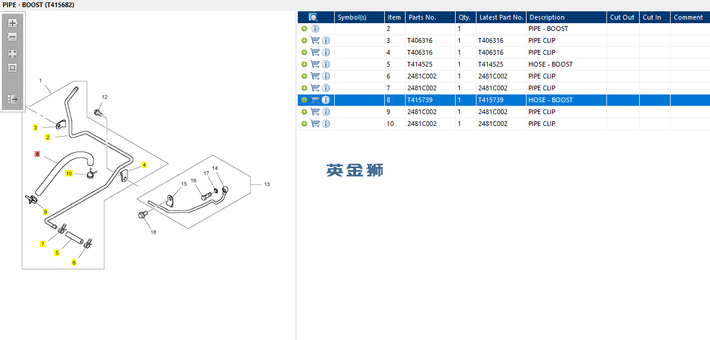
Task: Open info icon for item 9
Action: pyautogui.click(x=326, y=112)
